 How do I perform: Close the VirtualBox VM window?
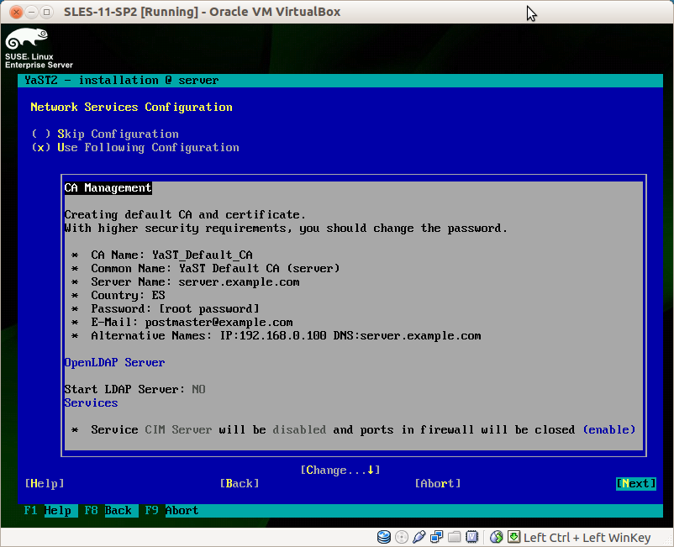click(16, 12)
